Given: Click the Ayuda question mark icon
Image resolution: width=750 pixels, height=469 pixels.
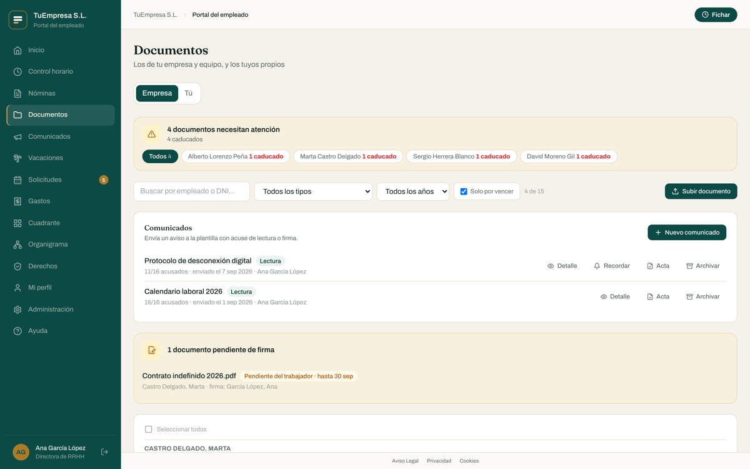Looking at the screenshot, I should (x=17, y=331).
